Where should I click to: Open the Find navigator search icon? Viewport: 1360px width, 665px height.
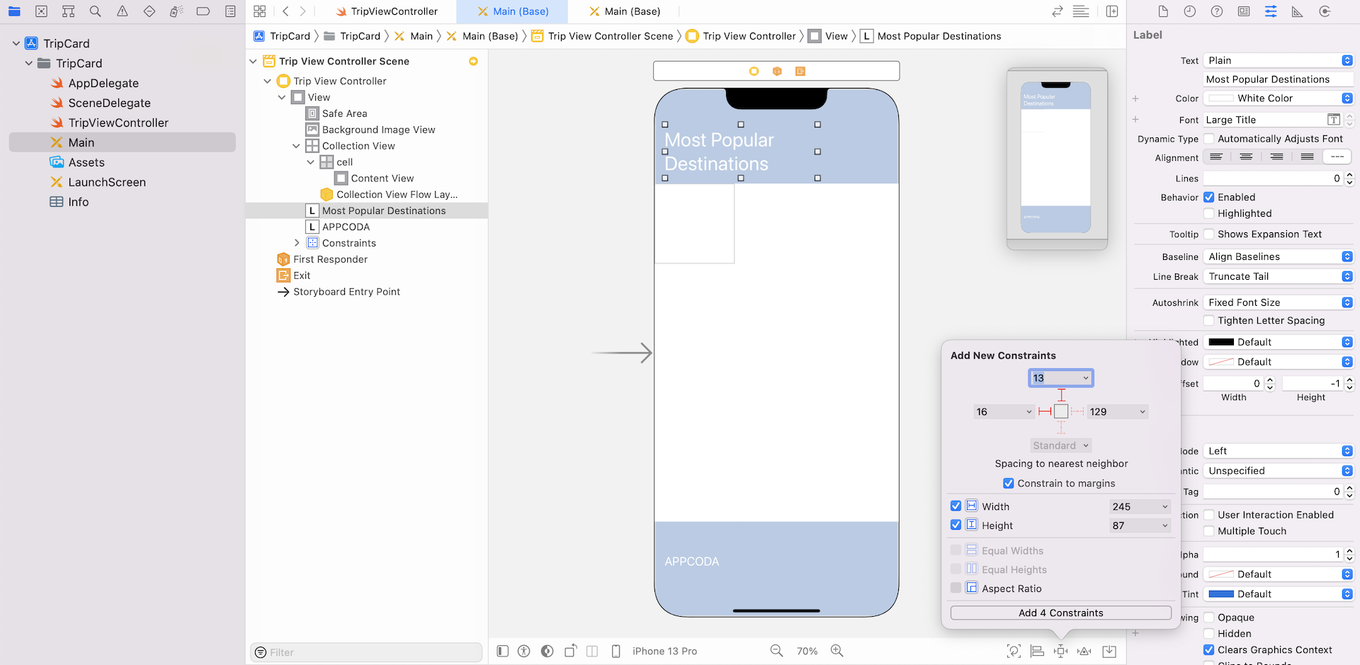point(95,11)
